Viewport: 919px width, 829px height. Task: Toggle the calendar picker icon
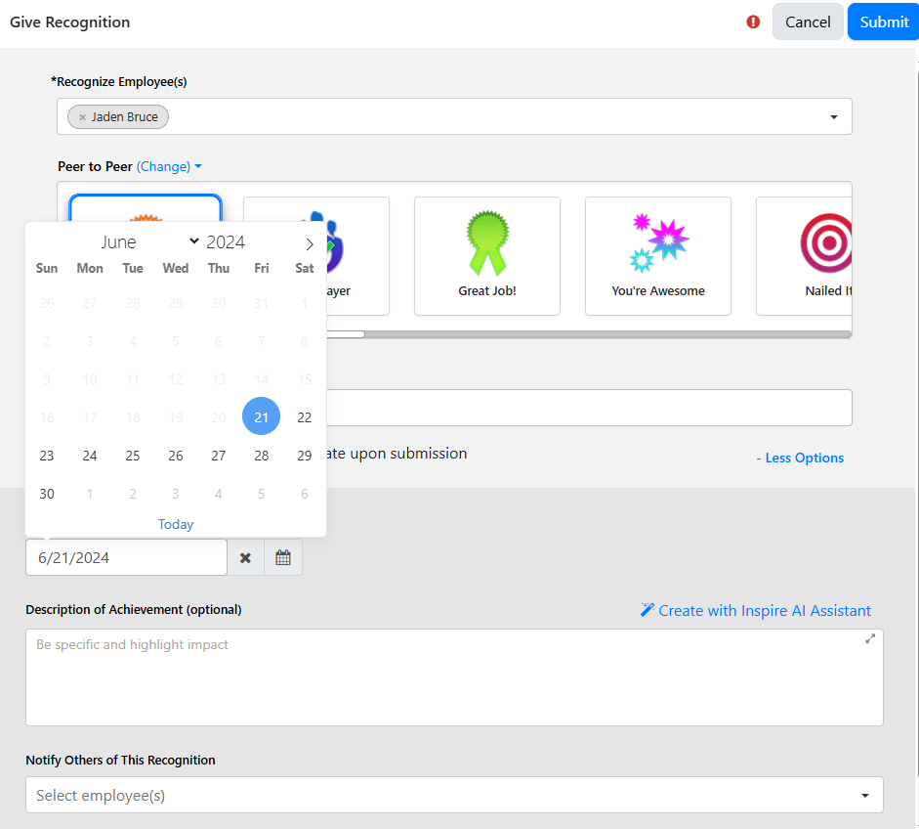tap(283, 557)
